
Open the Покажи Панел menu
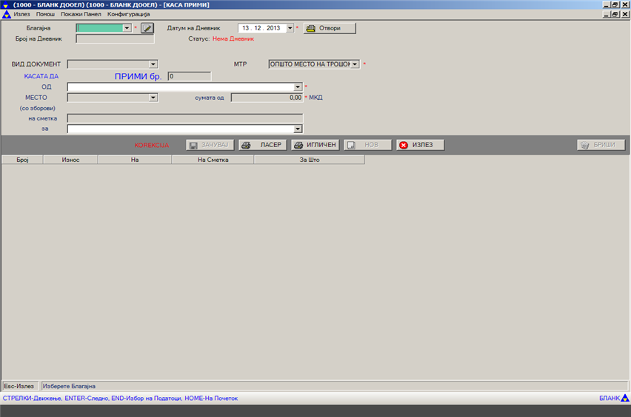tap(81, 14)
